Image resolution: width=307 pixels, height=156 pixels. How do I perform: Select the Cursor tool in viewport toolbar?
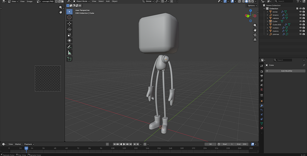pos(69,17)
